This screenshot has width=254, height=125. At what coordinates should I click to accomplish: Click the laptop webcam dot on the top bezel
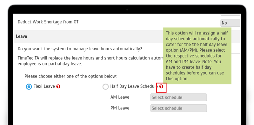[127, 10]
